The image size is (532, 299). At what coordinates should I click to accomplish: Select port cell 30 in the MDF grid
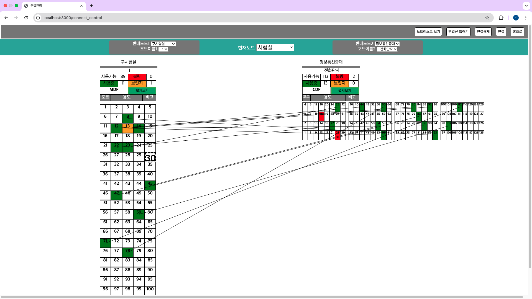(150, 157)
